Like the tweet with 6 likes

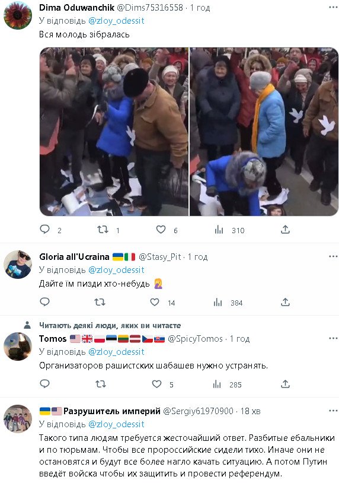coord(161,230)
